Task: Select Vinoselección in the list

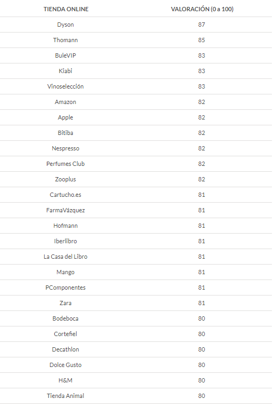Action: click(x=65, y=86)
